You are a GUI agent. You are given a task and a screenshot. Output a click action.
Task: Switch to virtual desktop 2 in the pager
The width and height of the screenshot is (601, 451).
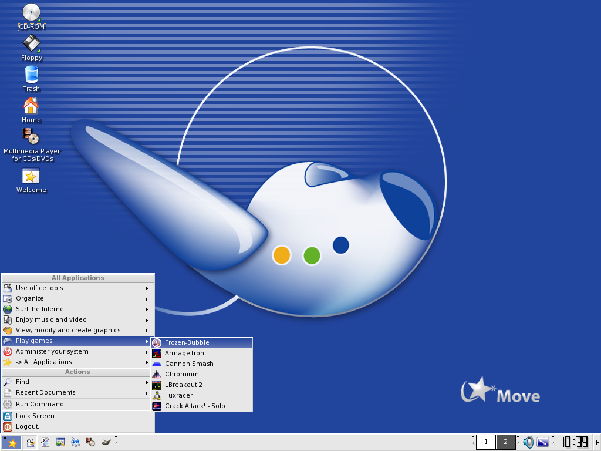pos(505,442)
